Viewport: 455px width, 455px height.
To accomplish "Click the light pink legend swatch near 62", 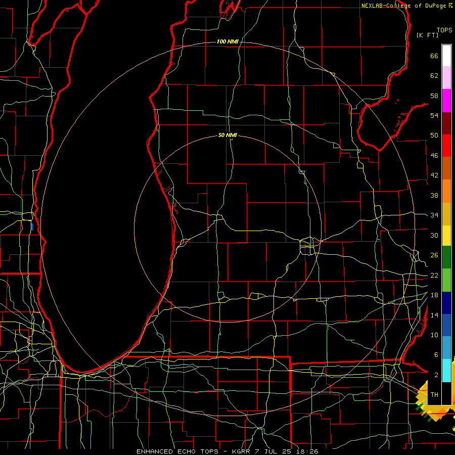I will click(446, 78).
